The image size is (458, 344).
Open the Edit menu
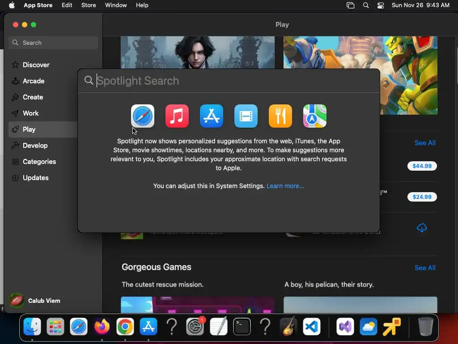[67, 5]
